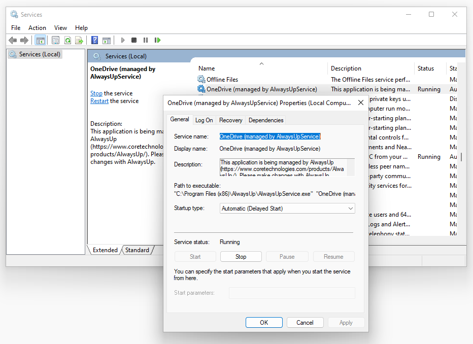This screenshot has height=344, width=473.
Task: Click the green Restart Service toolbar icon
Action: pos(157,40)
